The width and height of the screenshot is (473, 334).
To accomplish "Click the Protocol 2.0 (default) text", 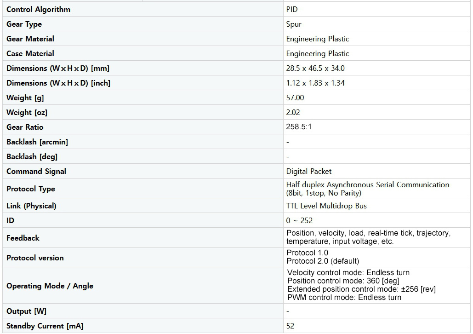I will coord(323,261).
